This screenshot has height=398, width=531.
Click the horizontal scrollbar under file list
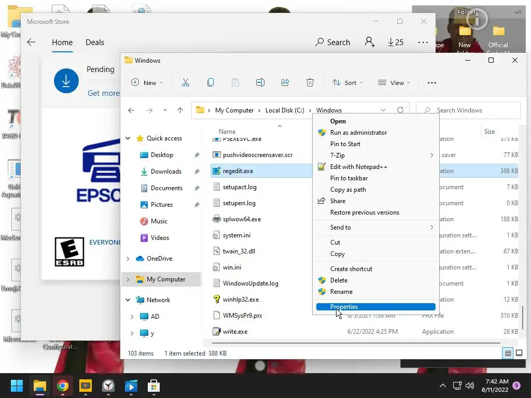pos(356,343)
